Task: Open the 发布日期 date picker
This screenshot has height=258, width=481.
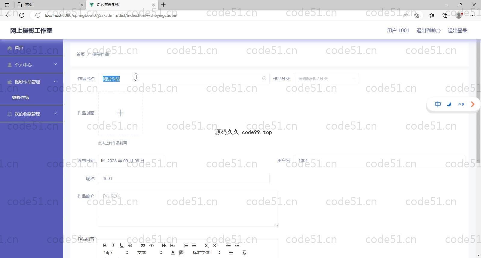Action: click(x=131, y=160)
